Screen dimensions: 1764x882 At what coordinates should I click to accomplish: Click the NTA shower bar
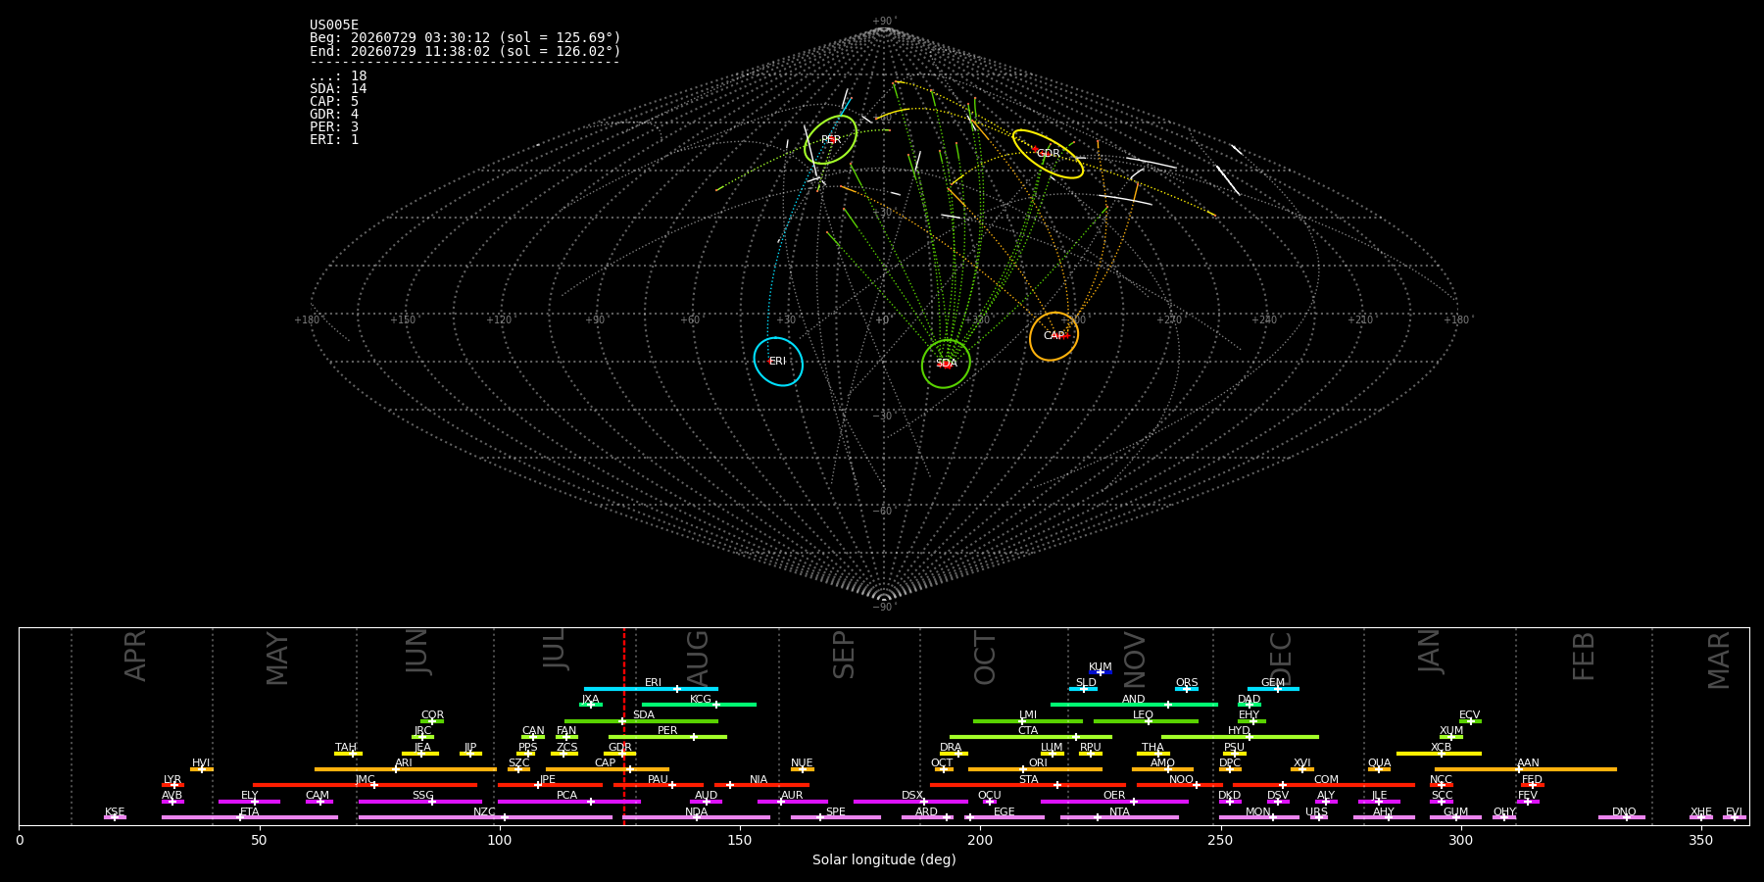tap(1119, 817)
